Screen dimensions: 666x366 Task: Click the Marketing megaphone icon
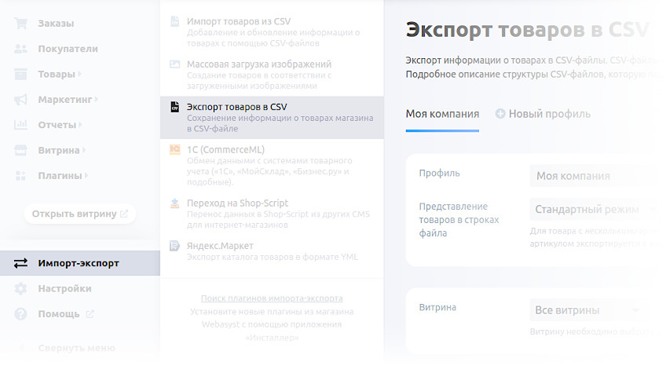(x=21, y=100)
